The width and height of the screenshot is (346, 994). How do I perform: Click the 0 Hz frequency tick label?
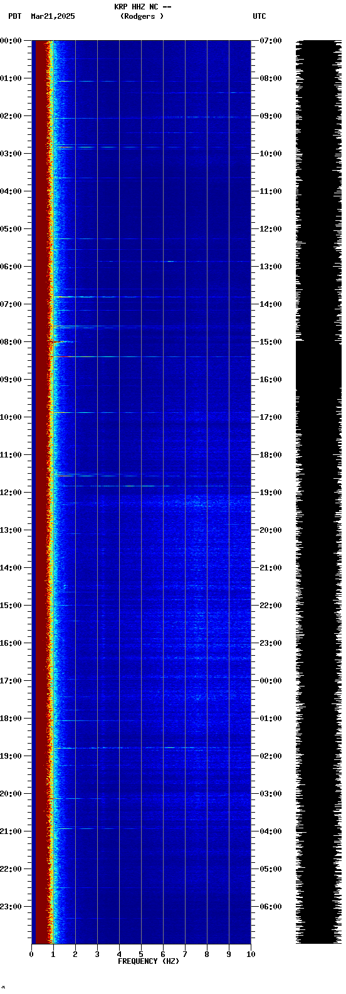(31, 954)
